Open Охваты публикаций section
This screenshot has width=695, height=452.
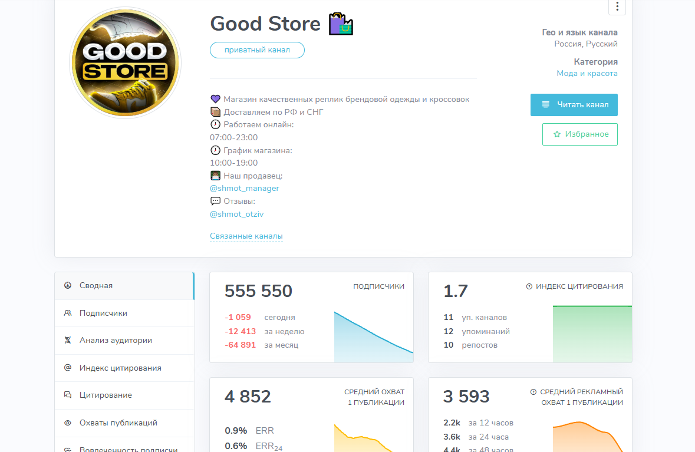pos(124,423)
